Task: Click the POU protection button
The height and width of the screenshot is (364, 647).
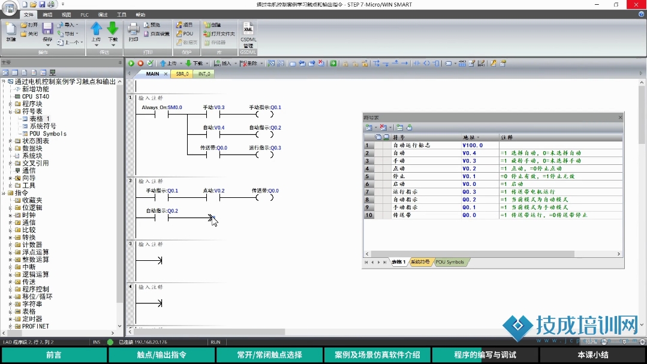Action: coord(185,34)
